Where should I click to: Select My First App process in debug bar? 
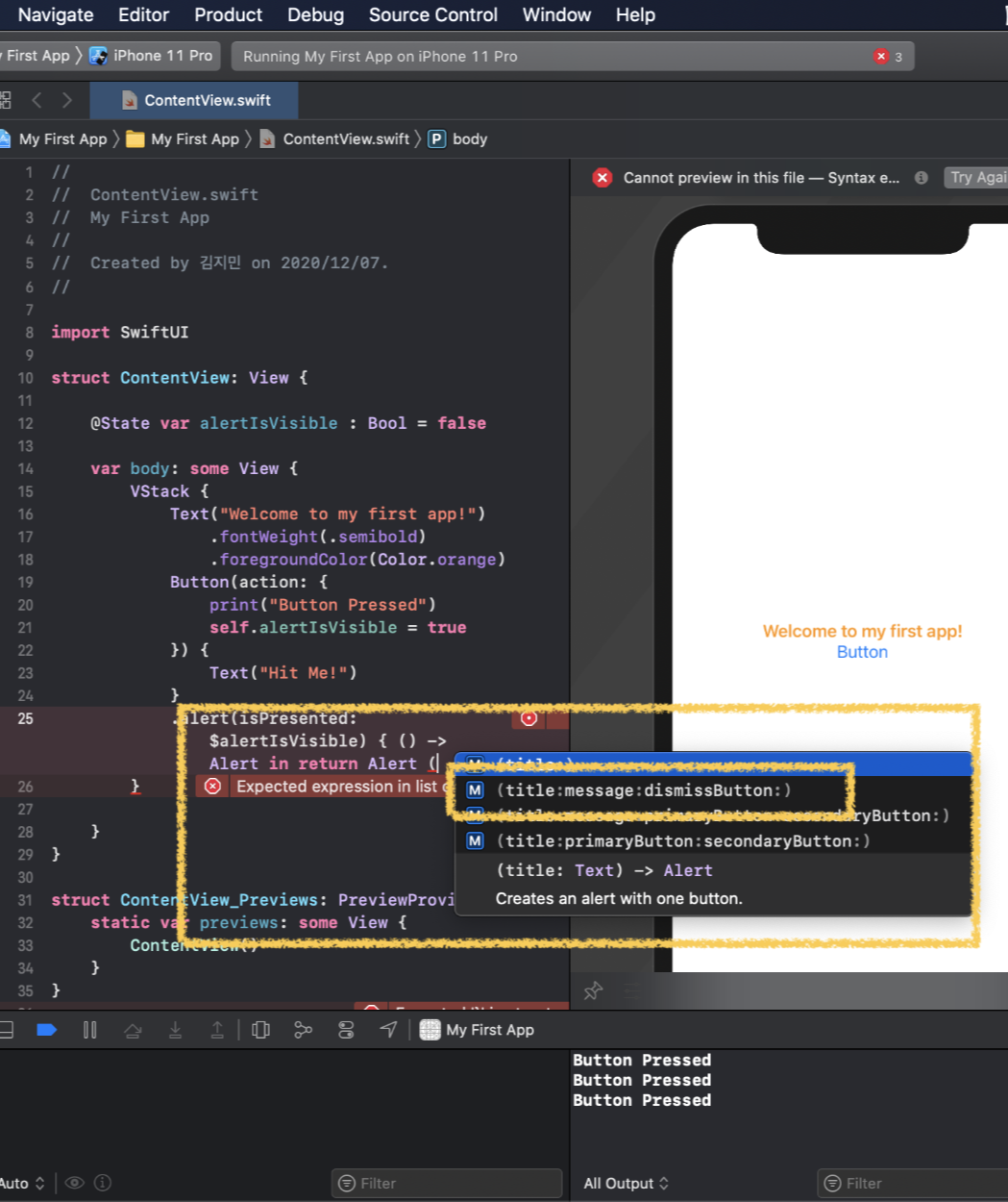[x=478, y=1030]
